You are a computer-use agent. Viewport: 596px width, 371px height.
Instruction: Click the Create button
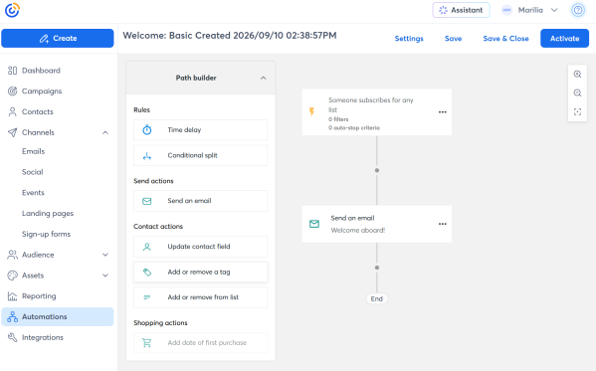coord(58,39)
